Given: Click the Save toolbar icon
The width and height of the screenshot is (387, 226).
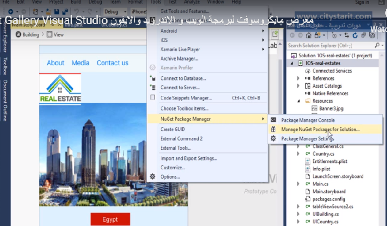Looking at the screenshot, I should click(x=57, y=11).
